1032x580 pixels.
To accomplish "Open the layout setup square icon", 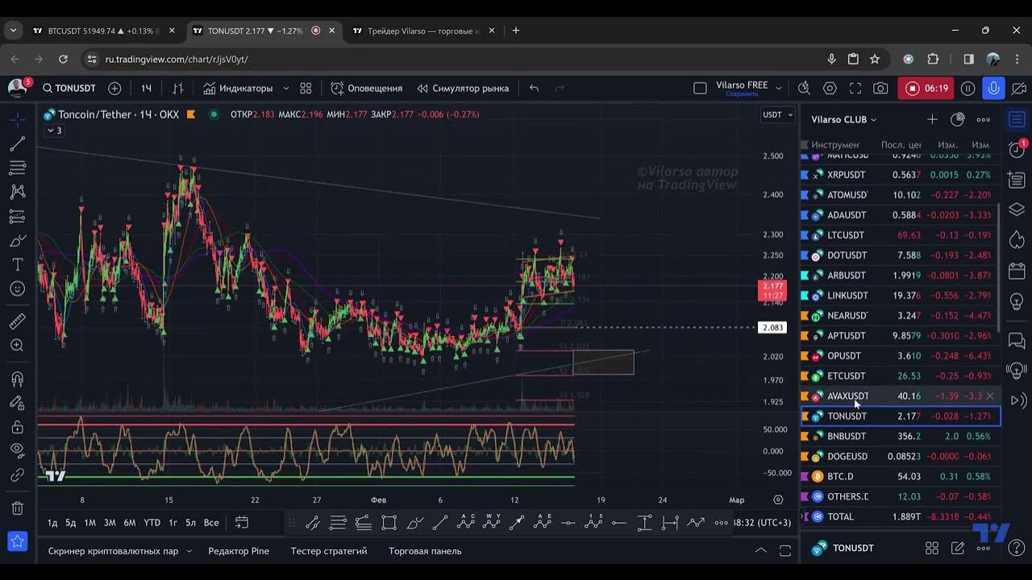I will click(x=700, y=89).
